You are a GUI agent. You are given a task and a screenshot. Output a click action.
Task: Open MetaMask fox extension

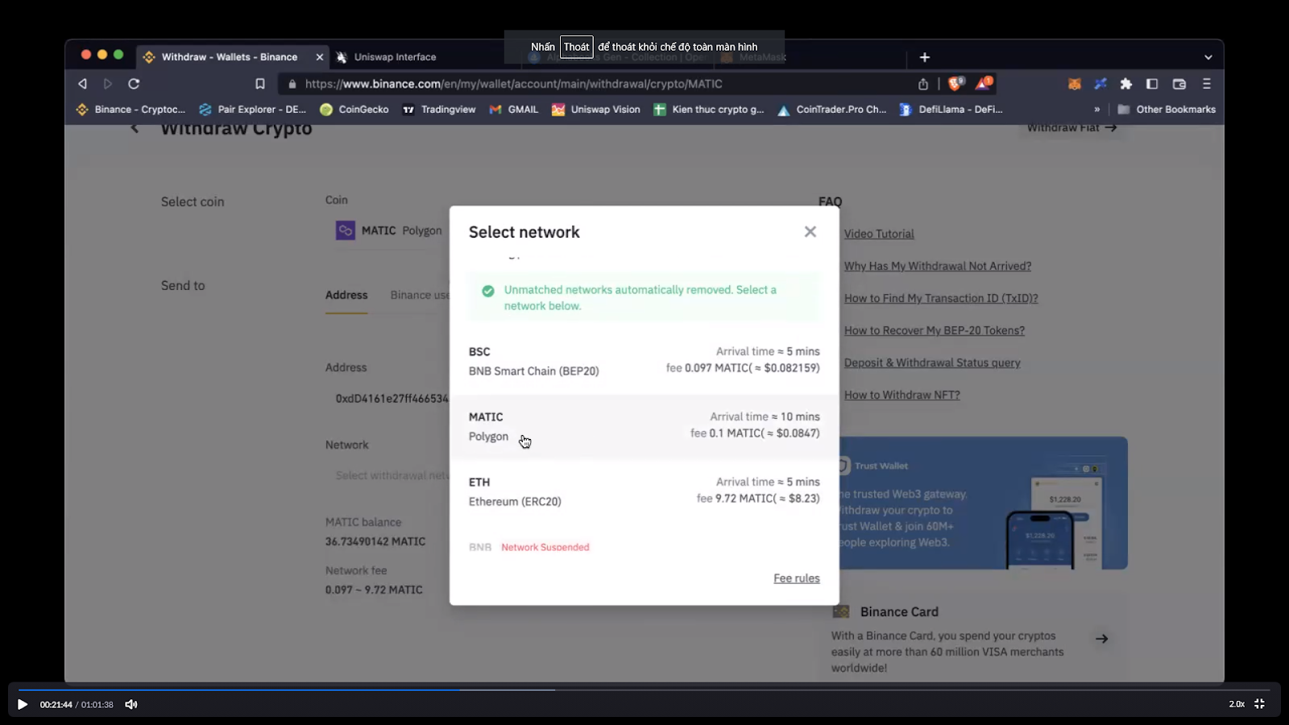pos(1074,84)
